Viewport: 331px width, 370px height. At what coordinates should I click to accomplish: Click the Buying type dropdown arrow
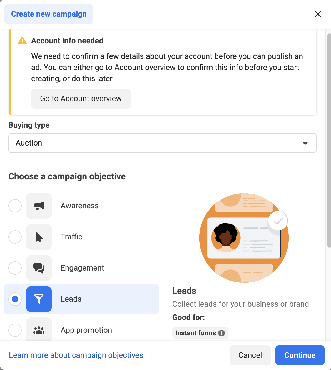(305, 143)
